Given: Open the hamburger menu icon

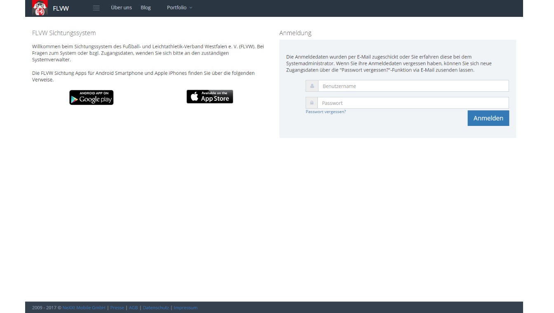Looking at the screenshot, I should point(96,8).
